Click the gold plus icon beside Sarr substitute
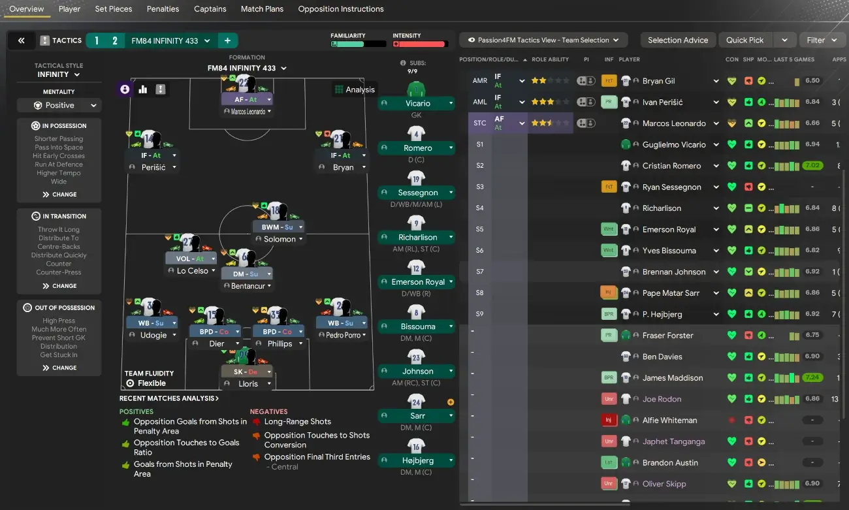Image resolution: width=849 pixels, height=510 pixels. (451, 402)
